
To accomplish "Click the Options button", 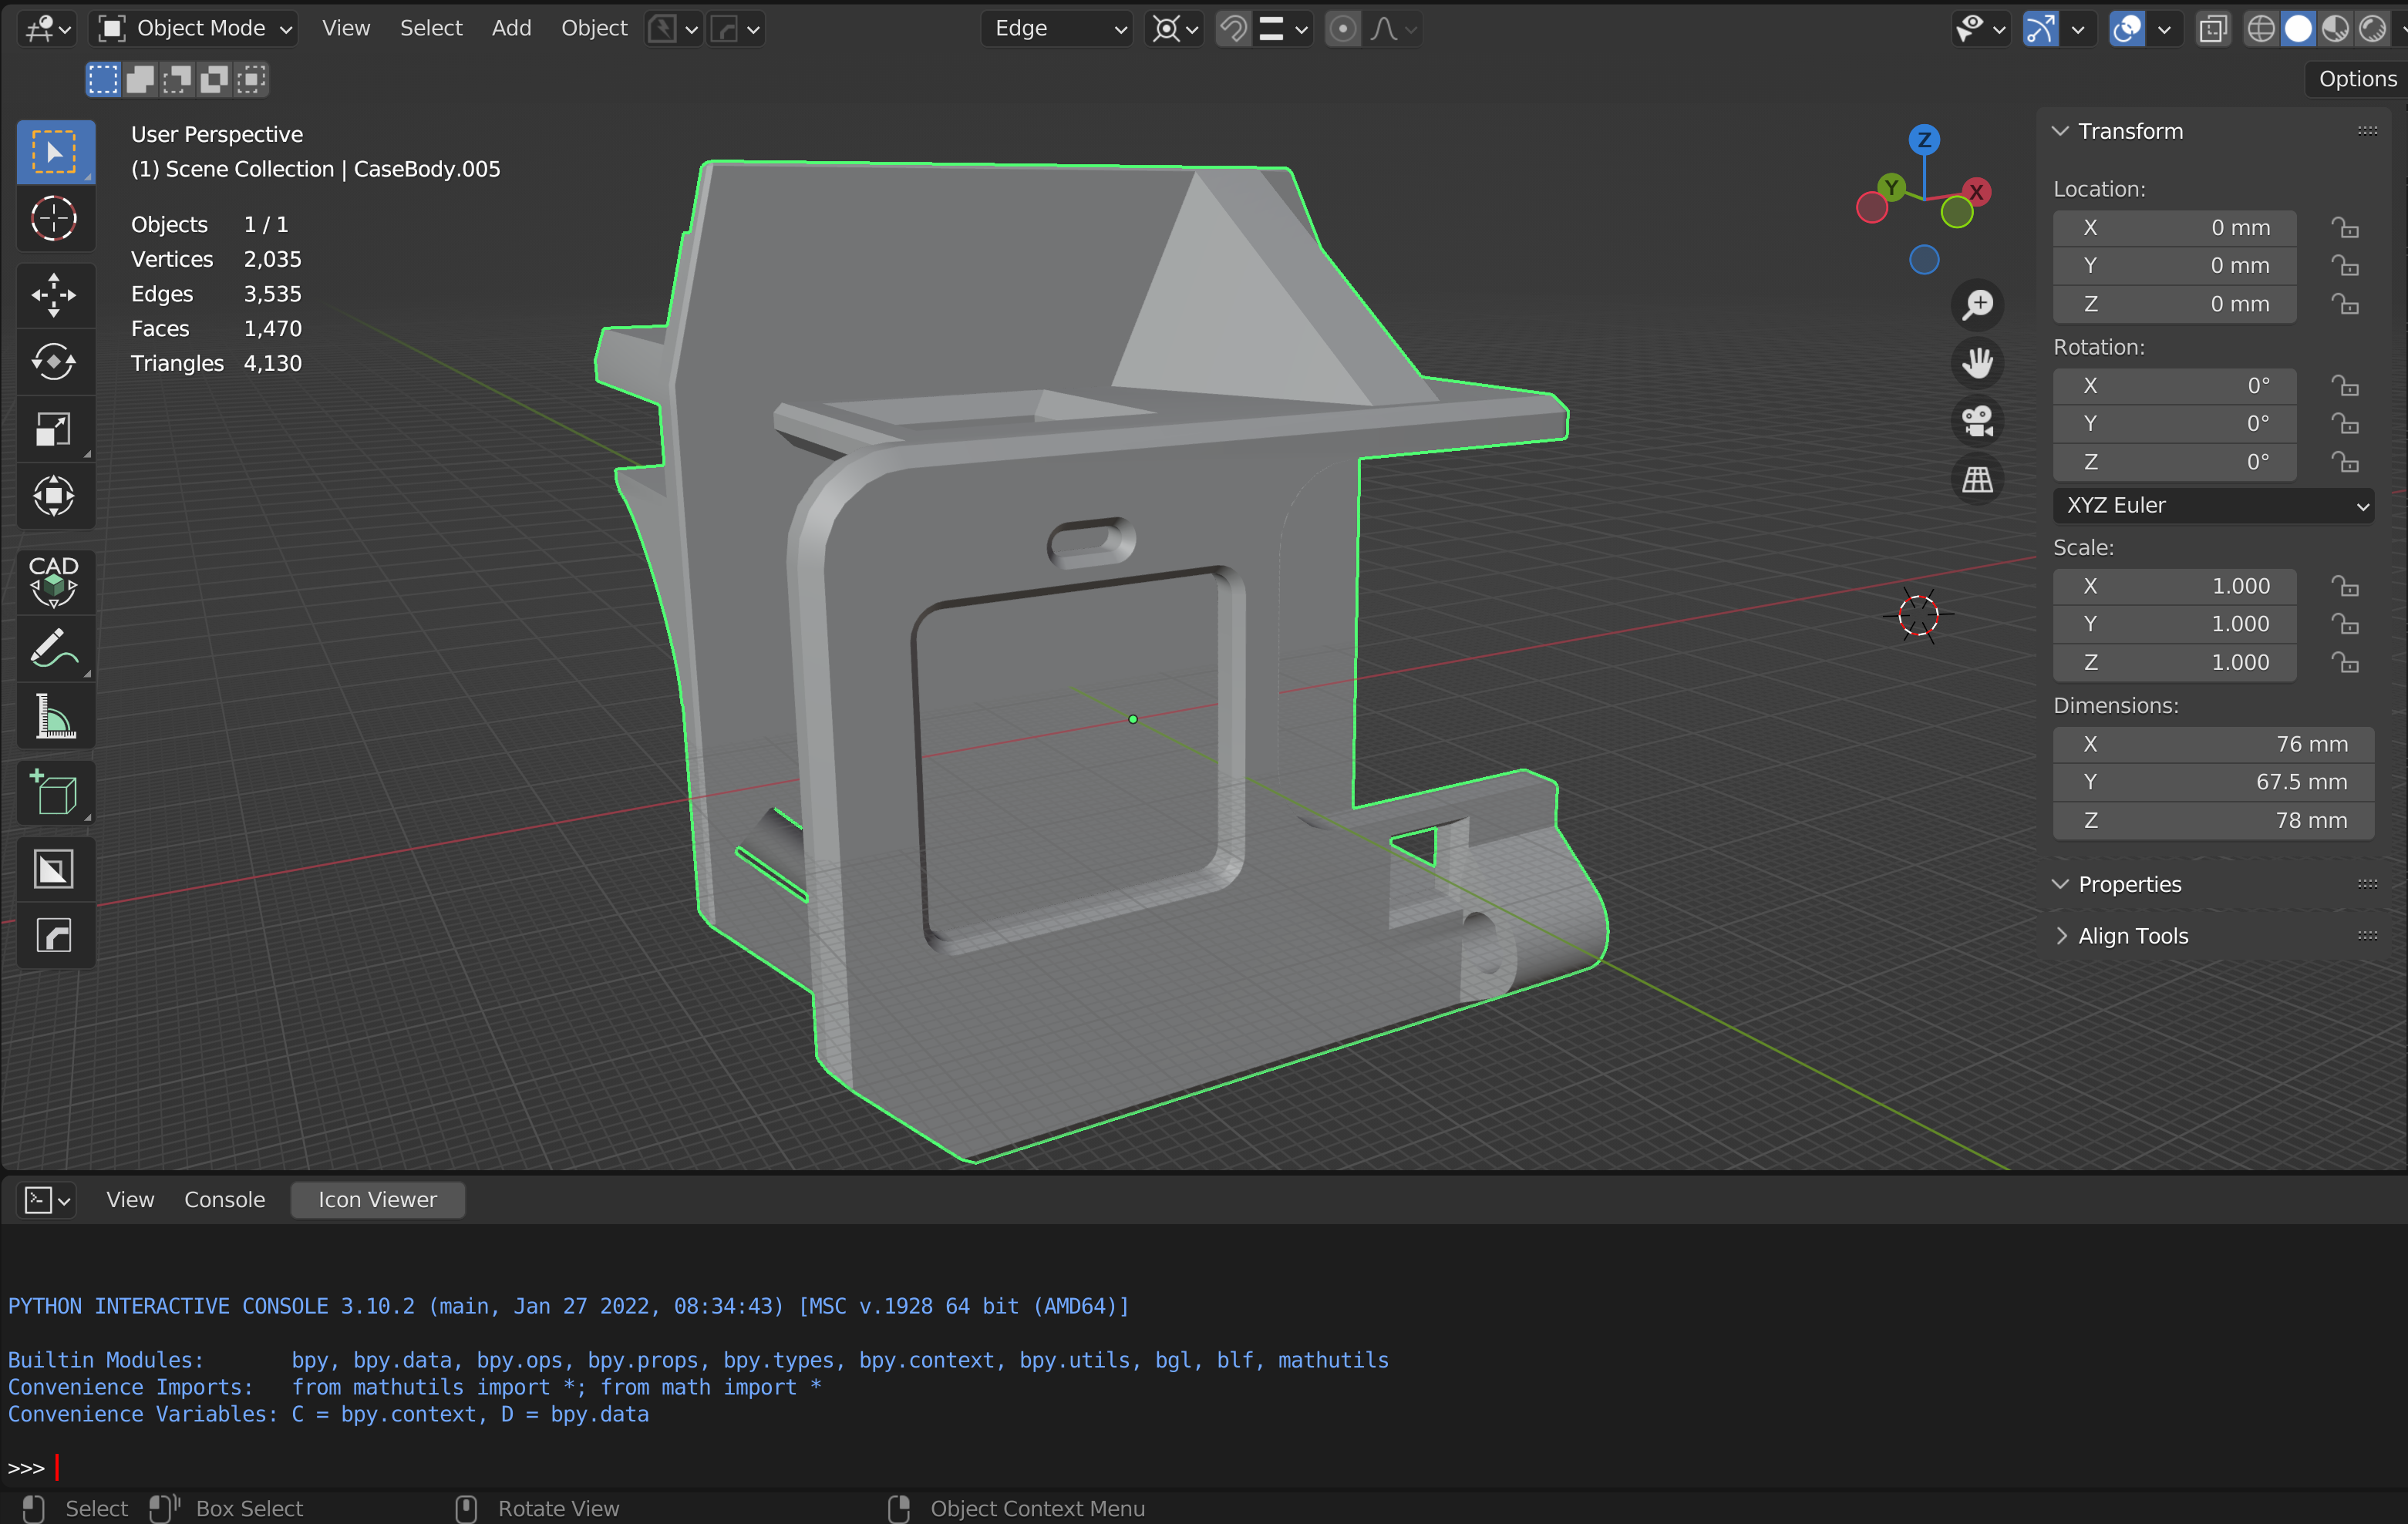I will 2357,79.
